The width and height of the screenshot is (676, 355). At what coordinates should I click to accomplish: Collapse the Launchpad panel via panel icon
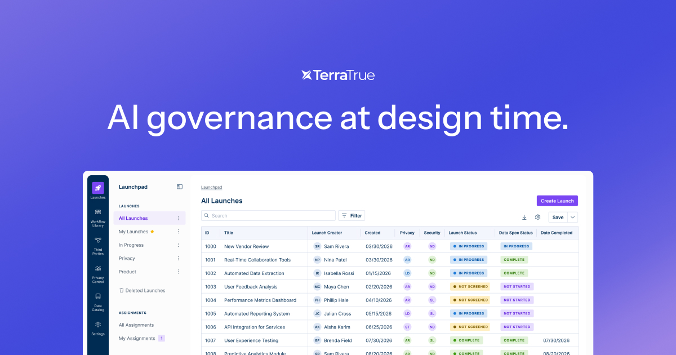[x=180, y=187]
